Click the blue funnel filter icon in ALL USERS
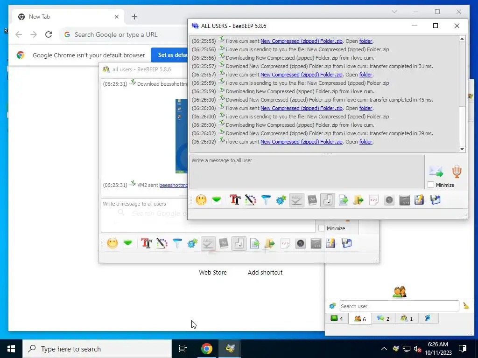This screenshot has height=358, width=478. coord(266,200)
